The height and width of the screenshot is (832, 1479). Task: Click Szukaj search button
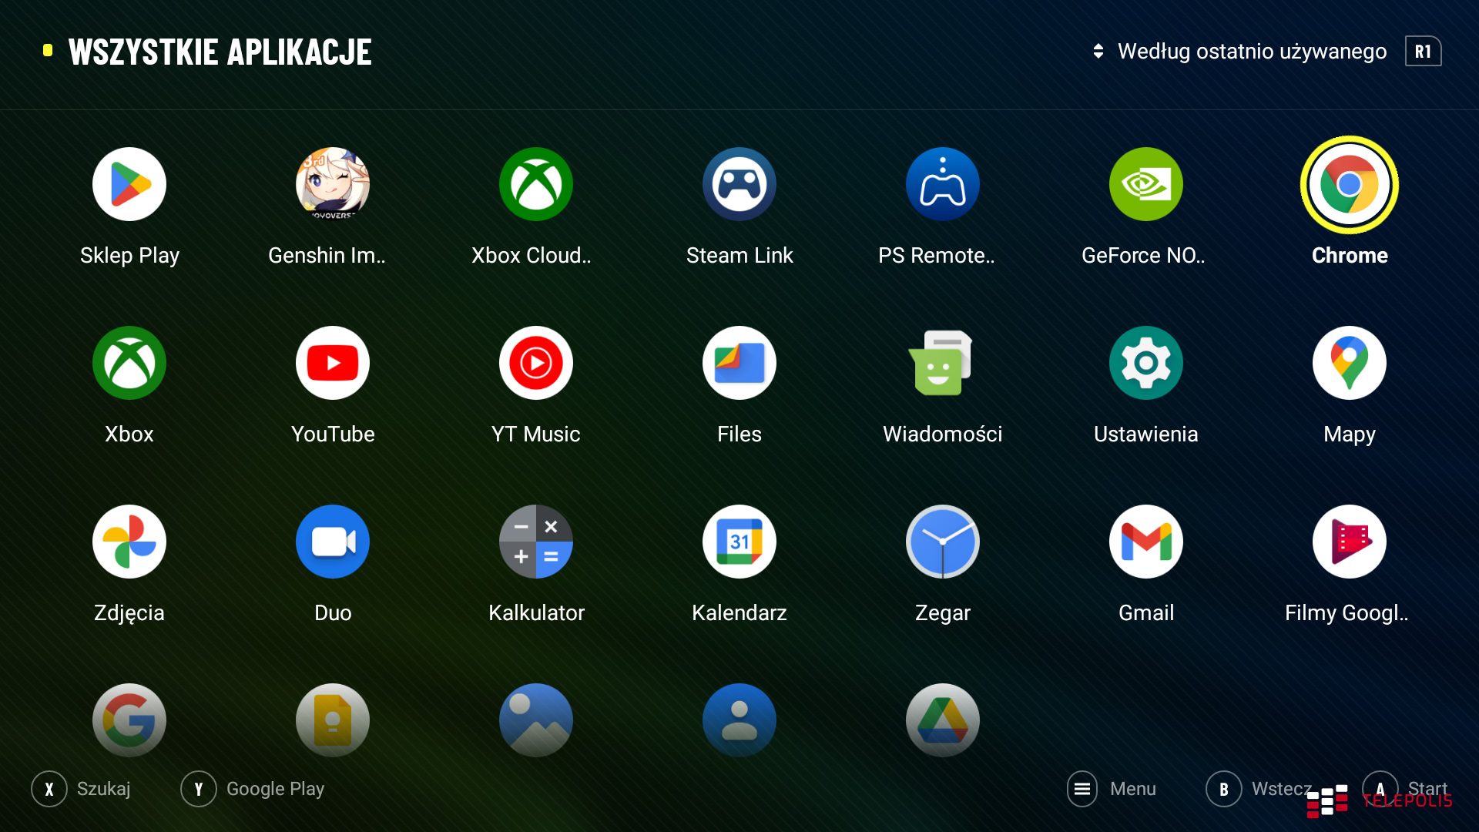(49, 789)
